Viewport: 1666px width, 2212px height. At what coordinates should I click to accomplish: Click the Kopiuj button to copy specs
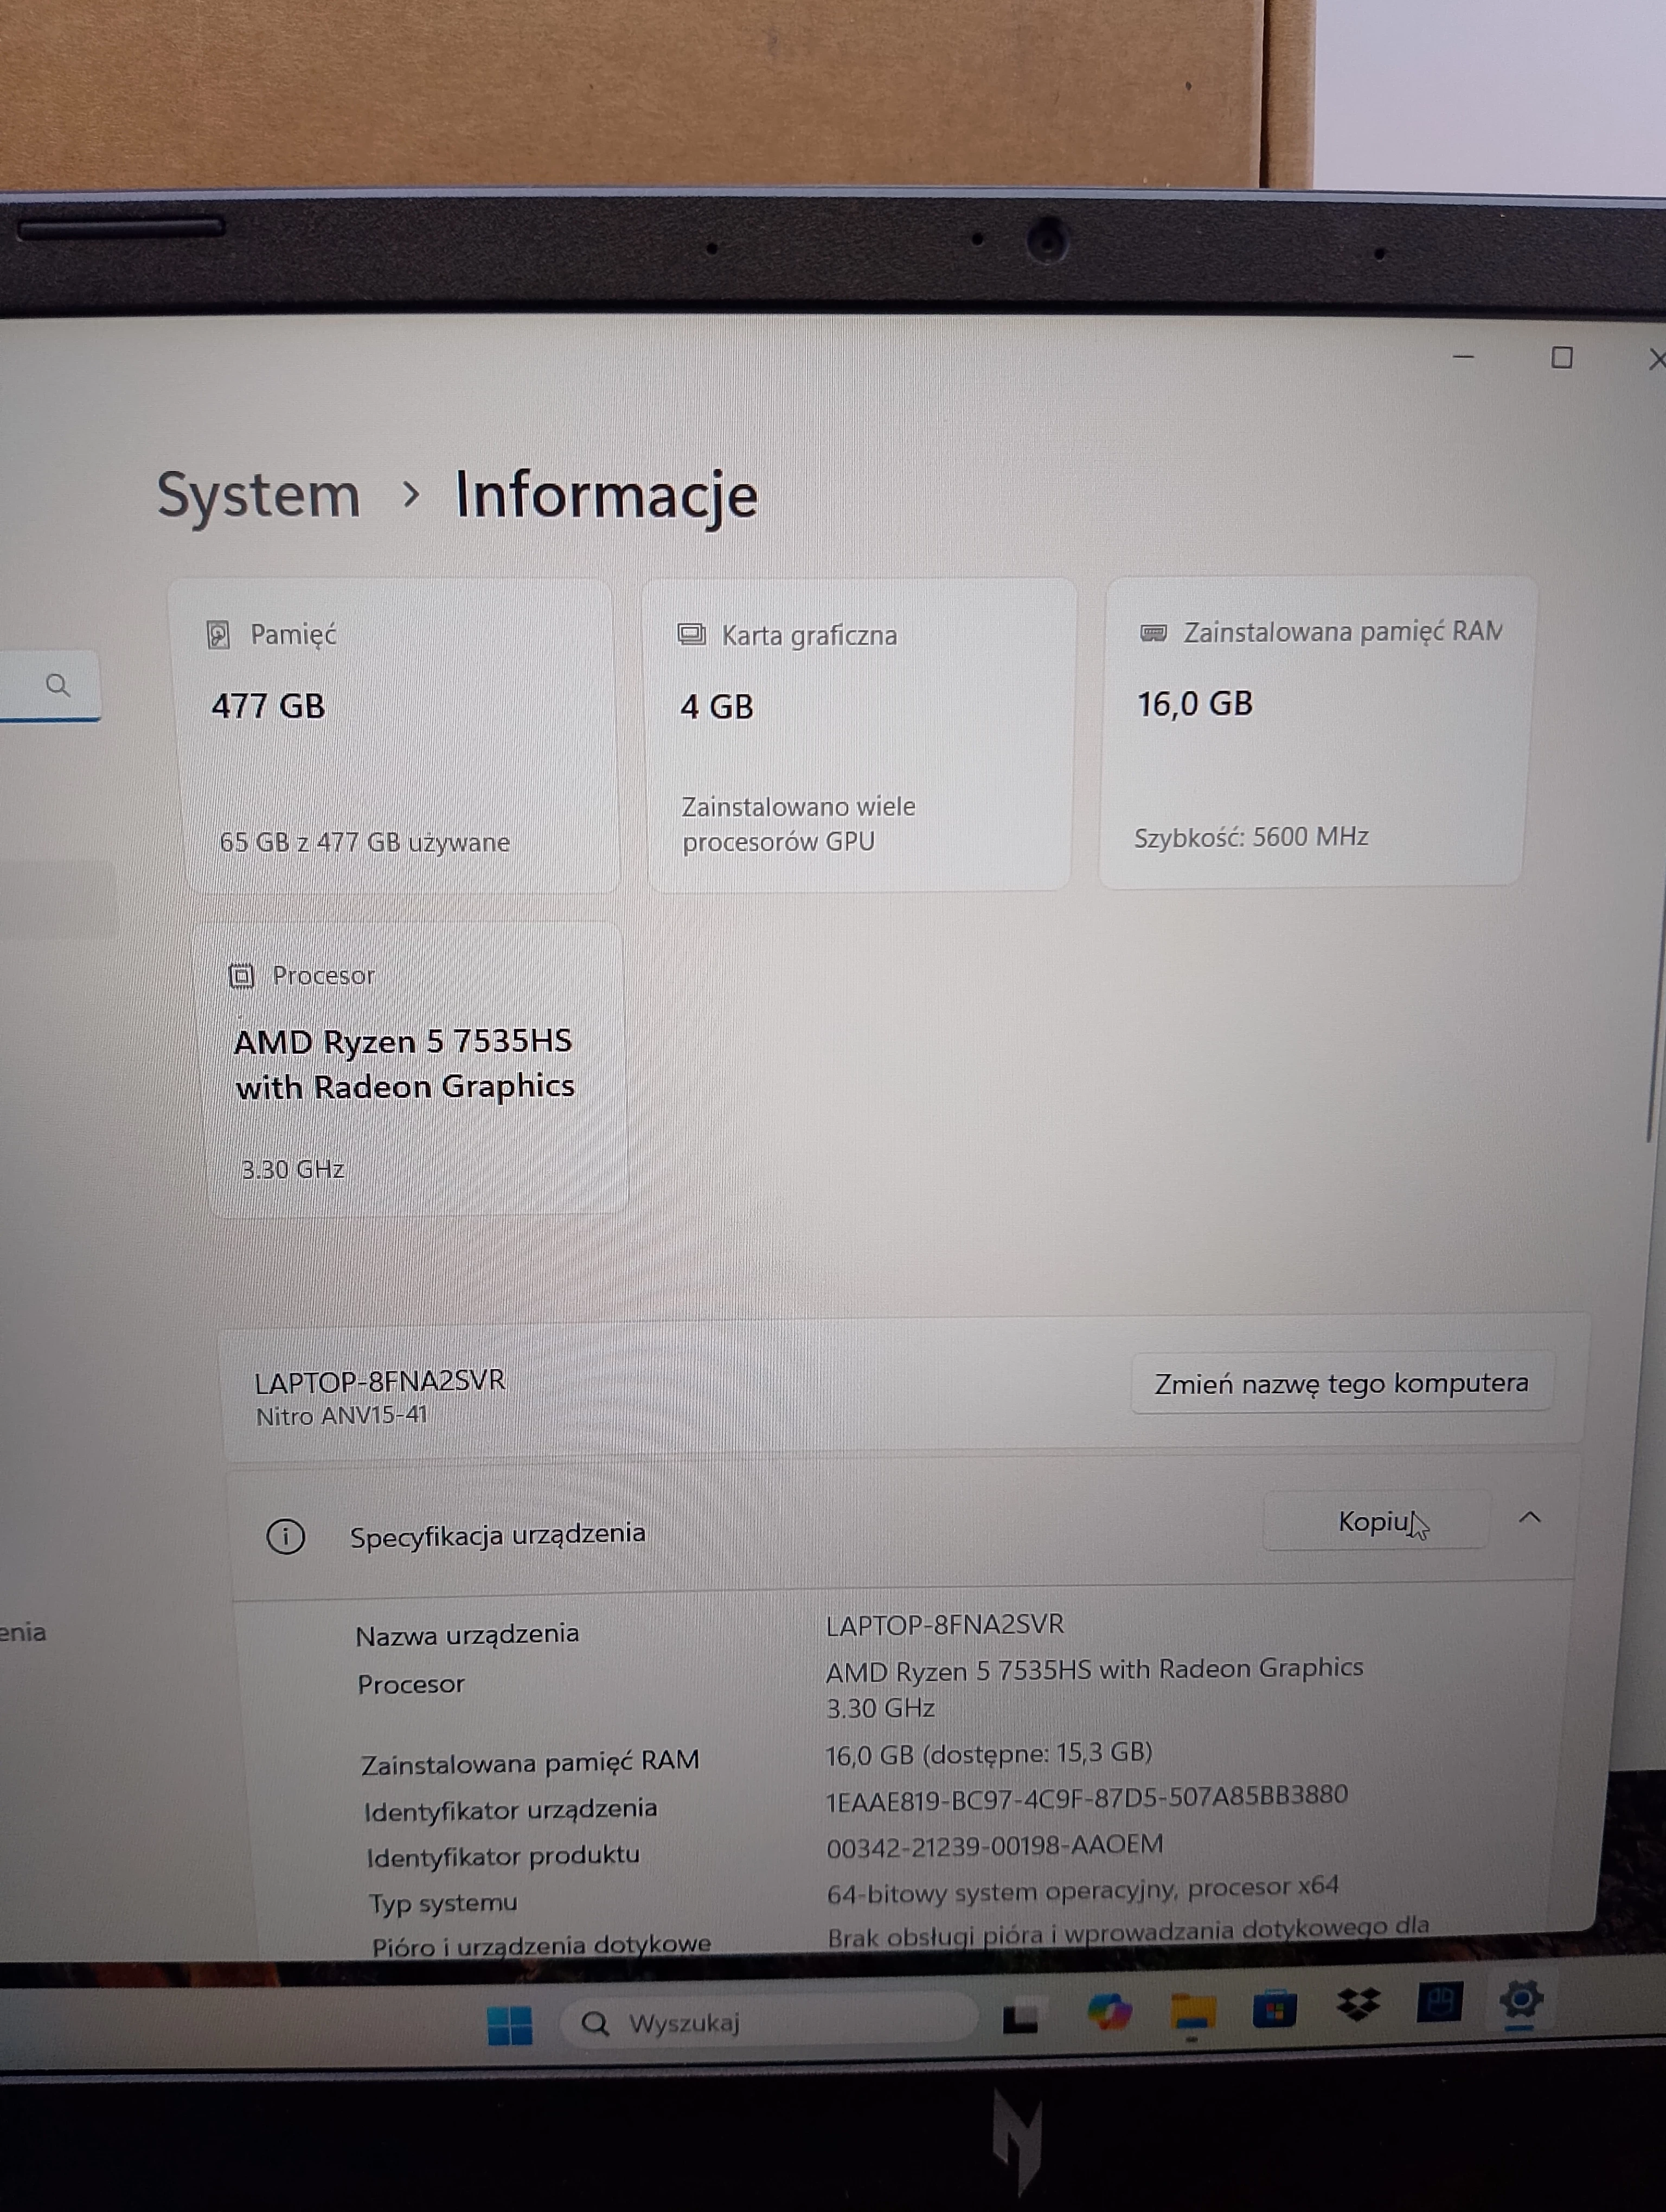[1376, 1520]
